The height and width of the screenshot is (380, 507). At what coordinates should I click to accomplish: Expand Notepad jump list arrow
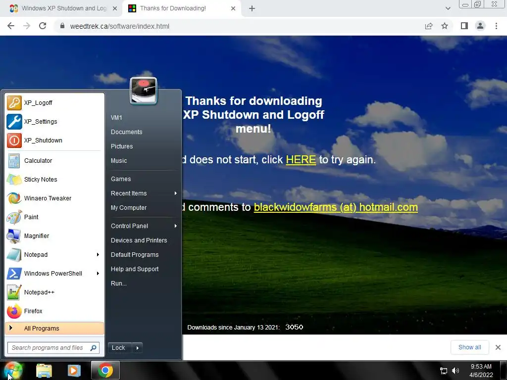click(98, 255)
